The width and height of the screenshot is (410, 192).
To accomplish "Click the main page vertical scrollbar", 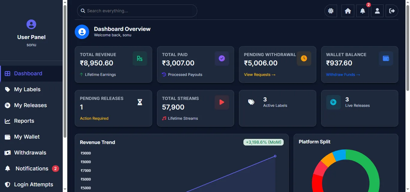I will [408, 48].
